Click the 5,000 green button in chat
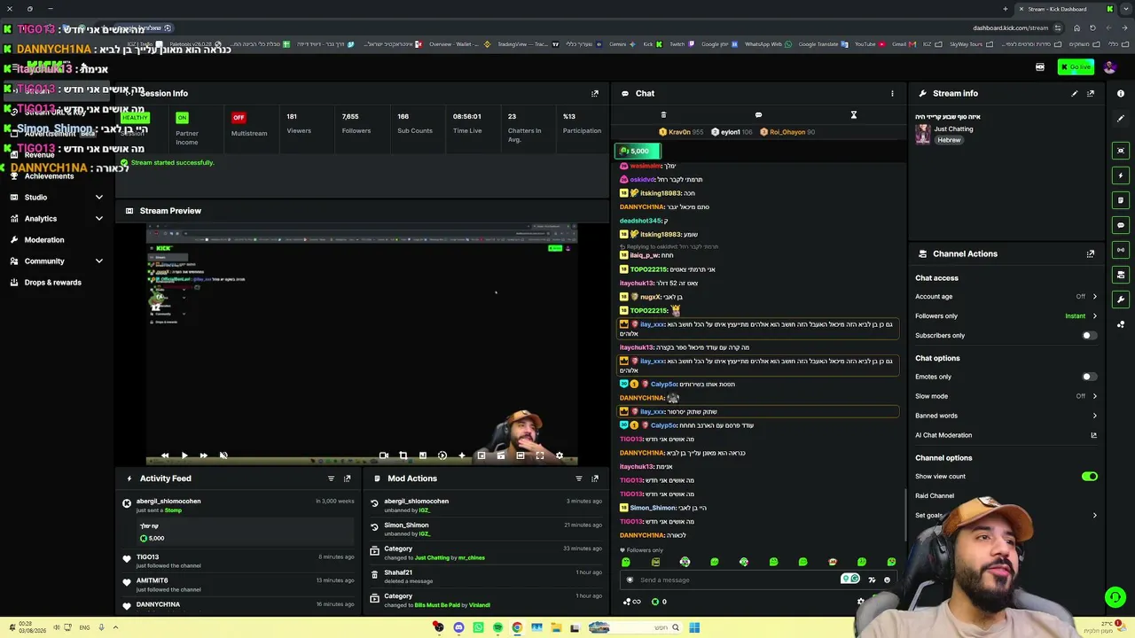1135x638 pixels. point(639,151)
